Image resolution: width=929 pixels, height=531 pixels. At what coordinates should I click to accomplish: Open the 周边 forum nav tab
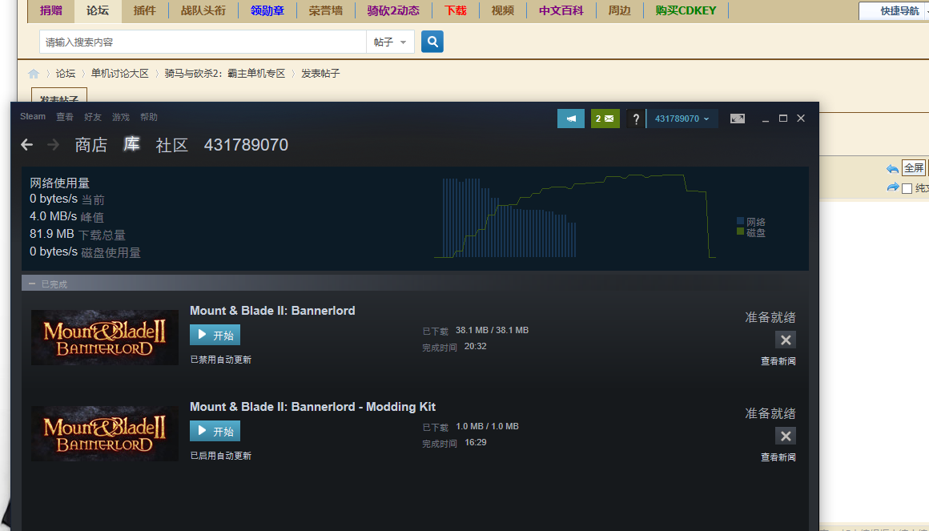tap(620, 10)
